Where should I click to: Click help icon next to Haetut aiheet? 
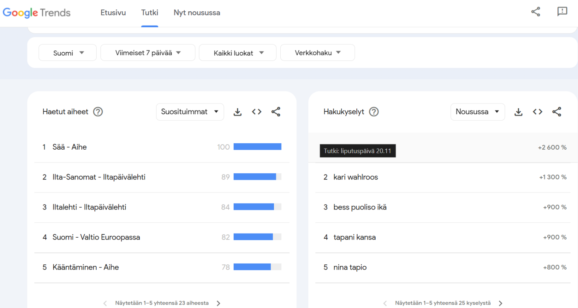click(98, 112)
